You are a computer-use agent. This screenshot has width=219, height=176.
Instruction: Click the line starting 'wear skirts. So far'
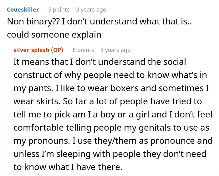point(108,101)
